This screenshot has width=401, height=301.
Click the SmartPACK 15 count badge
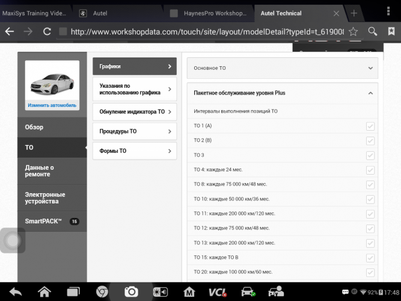tap(75, 222)
